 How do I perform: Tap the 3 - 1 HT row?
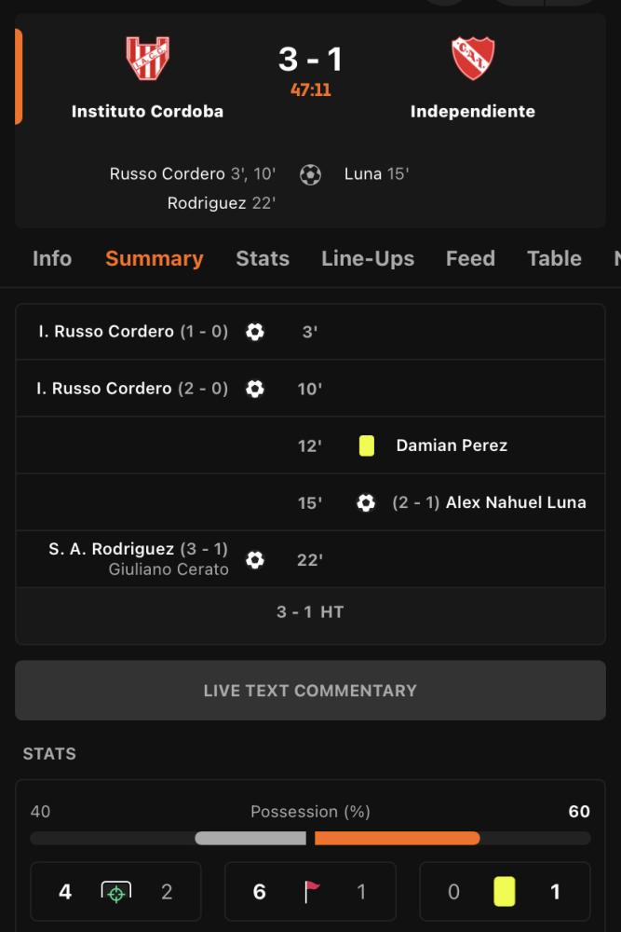point(311,612)
